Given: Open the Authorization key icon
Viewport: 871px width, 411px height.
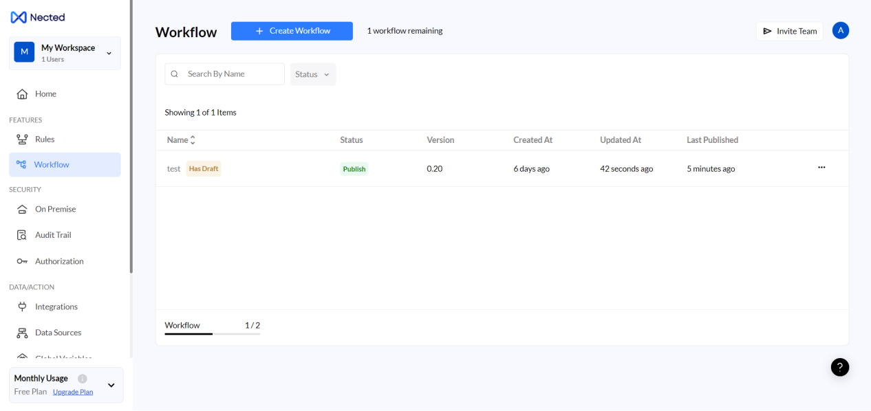Looking at the screenshot, I should click(x=22, y=261).
